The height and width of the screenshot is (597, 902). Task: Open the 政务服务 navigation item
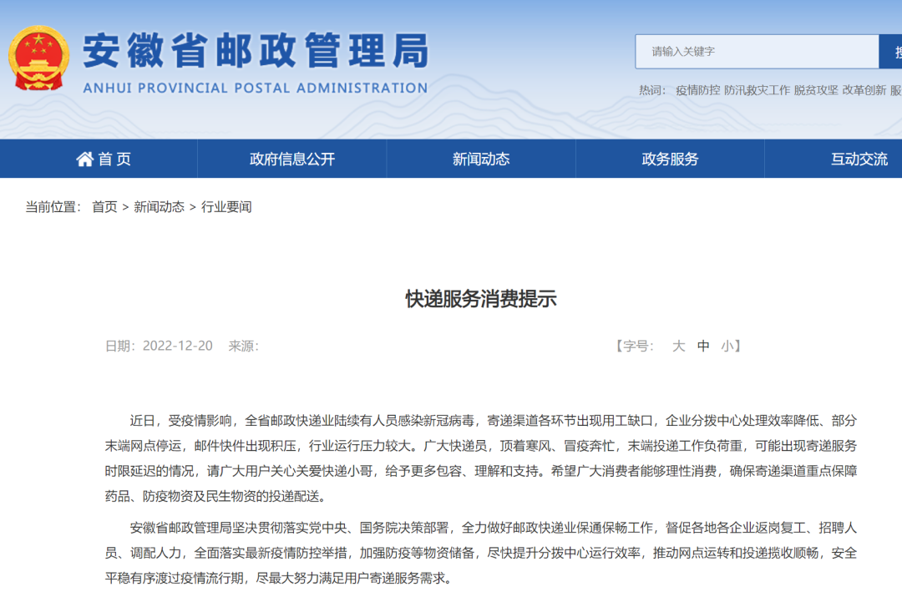[x=670, y=159]
